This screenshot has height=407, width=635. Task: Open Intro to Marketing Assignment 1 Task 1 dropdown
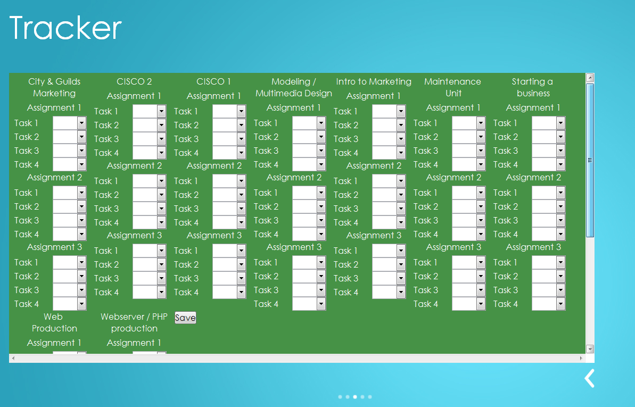point(389,111)
